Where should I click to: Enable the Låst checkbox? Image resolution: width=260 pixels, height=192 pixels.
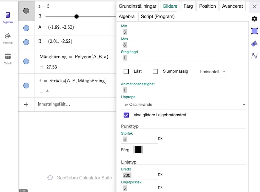pyautogui.click(x=126, y=72)
